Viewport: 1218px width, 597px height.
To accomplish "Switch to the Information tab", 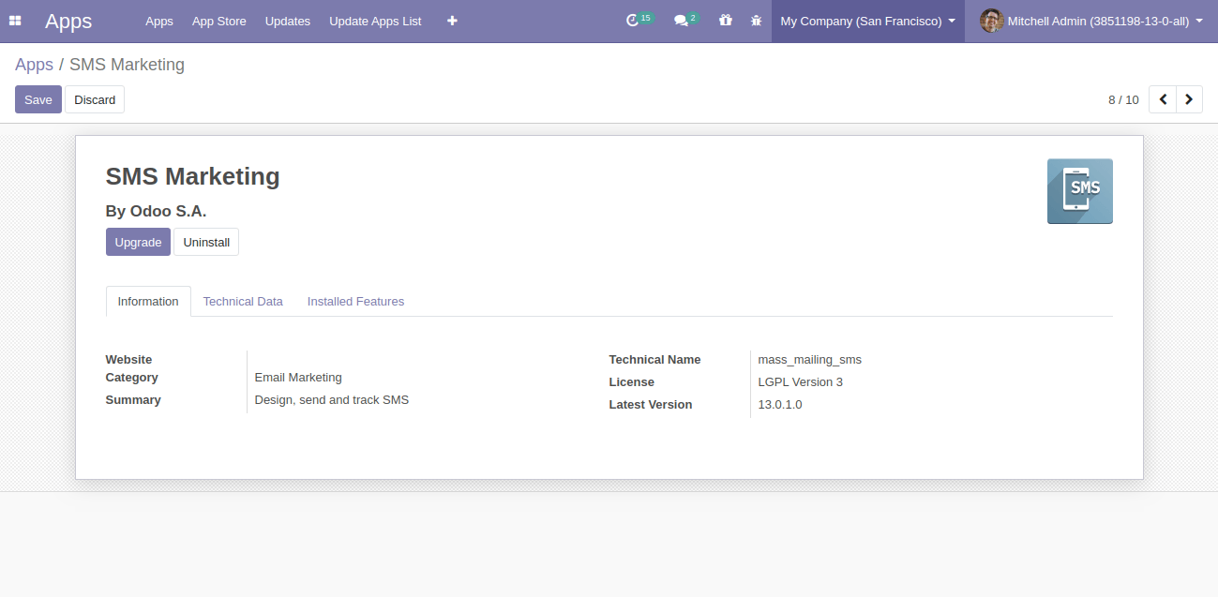I will pos(148,302).
